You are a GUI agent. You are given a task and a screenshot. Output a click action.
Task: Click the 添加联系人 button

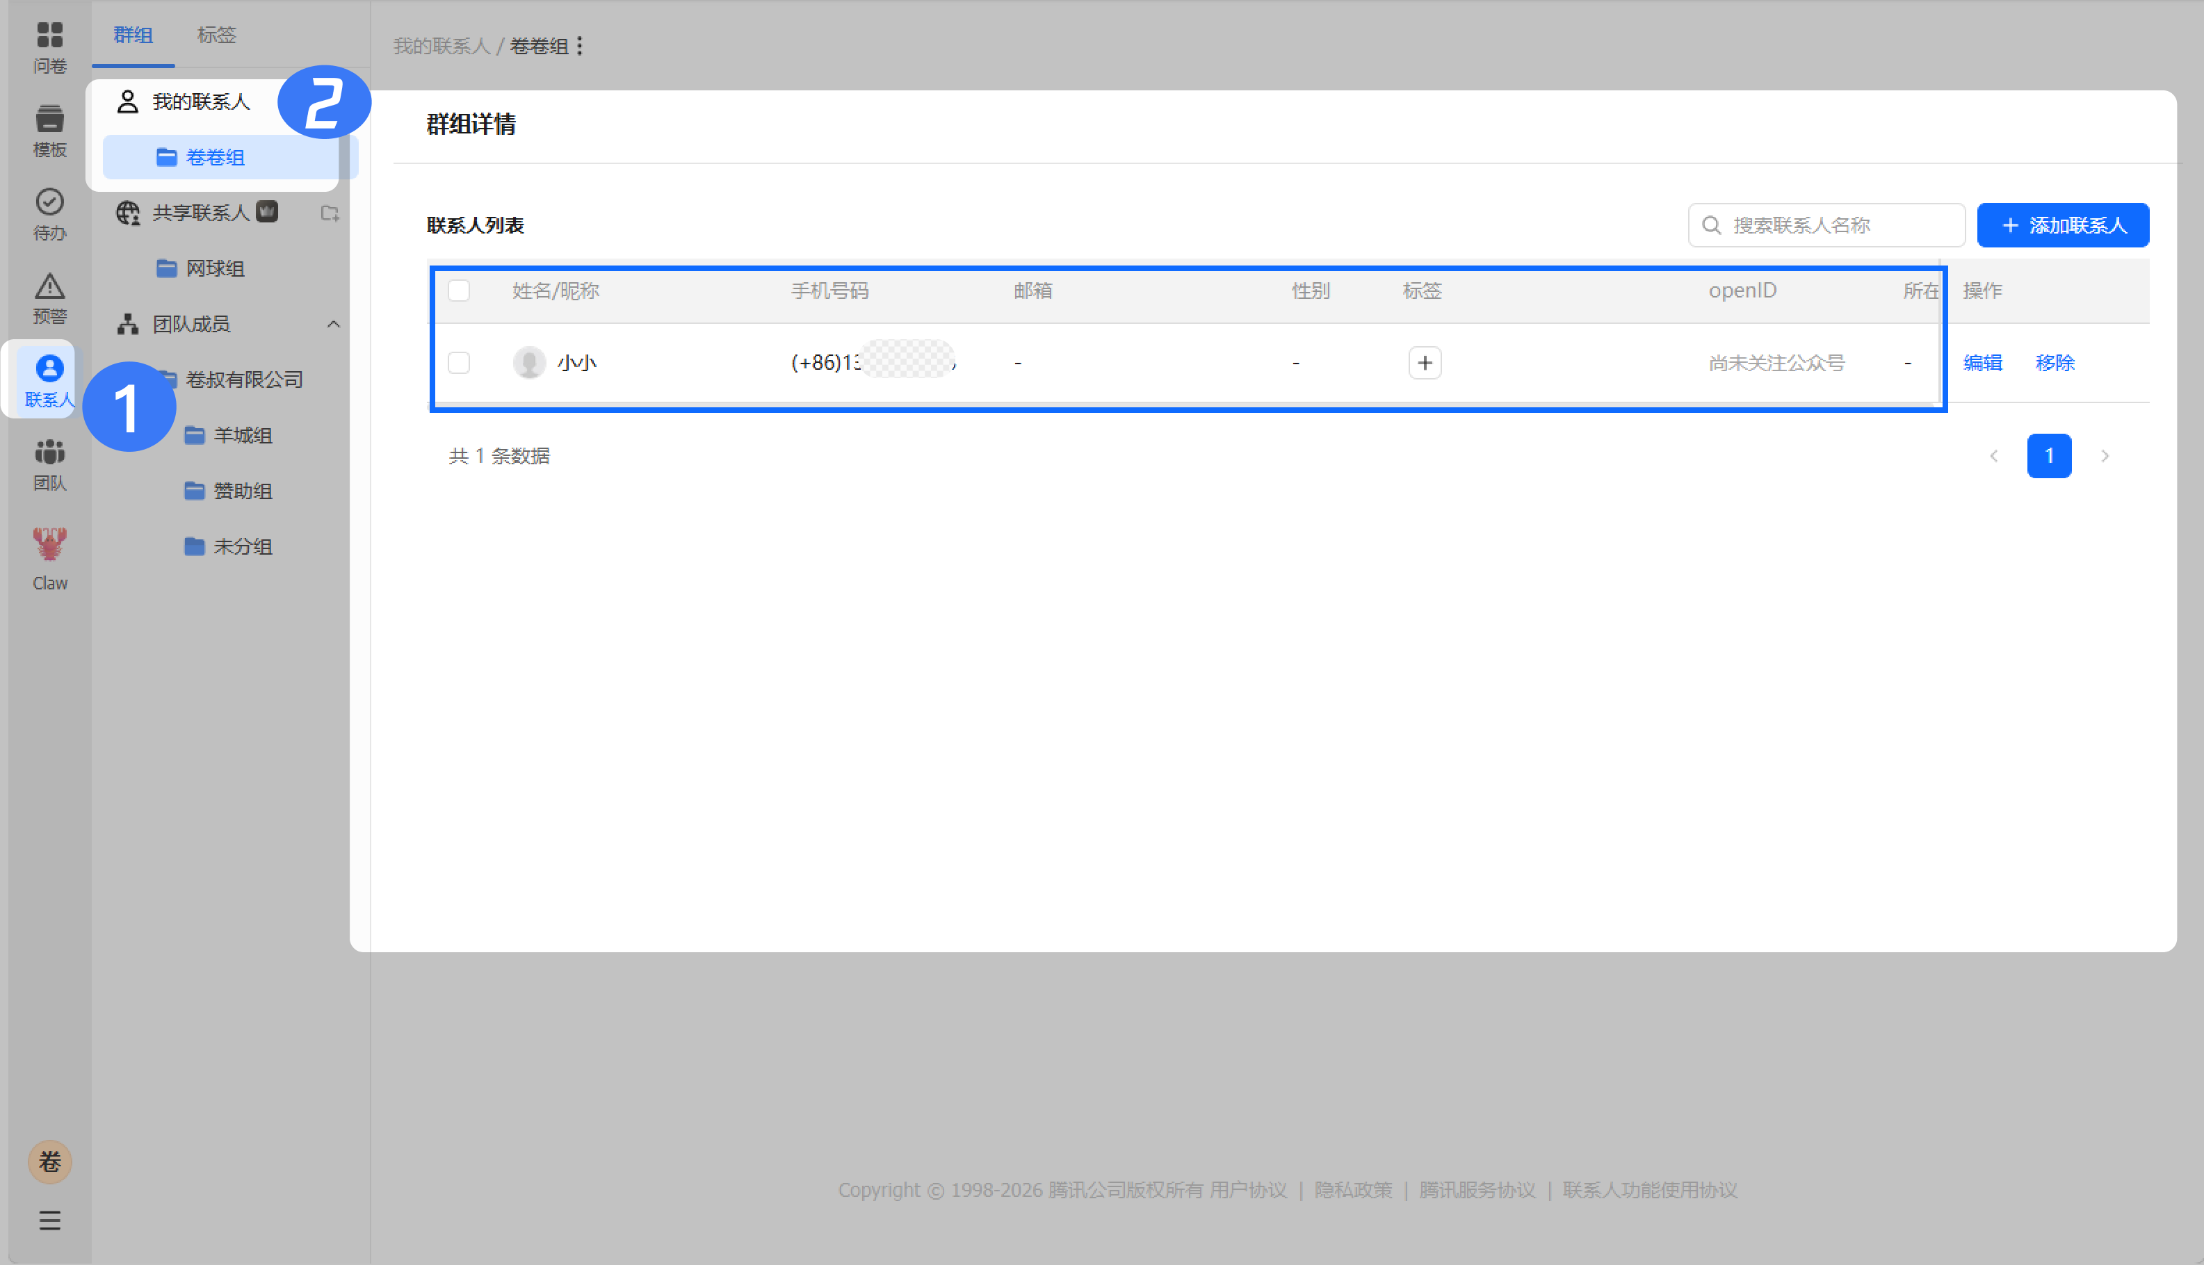2062,225
